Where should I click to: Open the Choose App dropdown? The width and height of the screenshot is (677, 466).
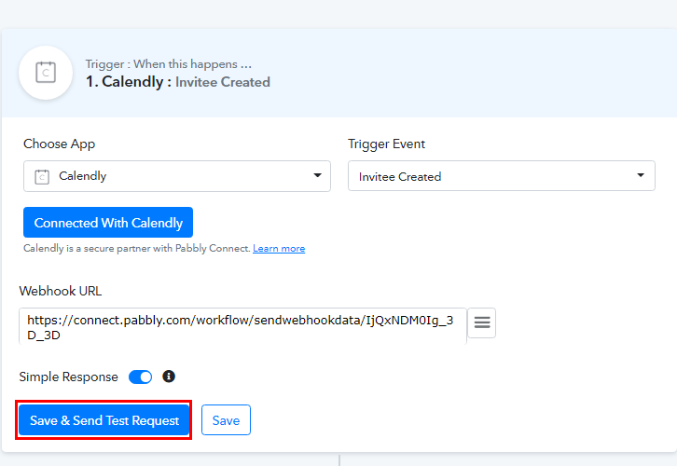177,176
